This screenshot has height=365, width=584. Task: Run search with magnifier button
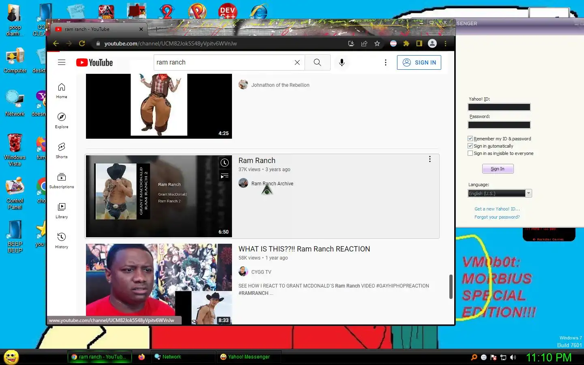[317, 62]
